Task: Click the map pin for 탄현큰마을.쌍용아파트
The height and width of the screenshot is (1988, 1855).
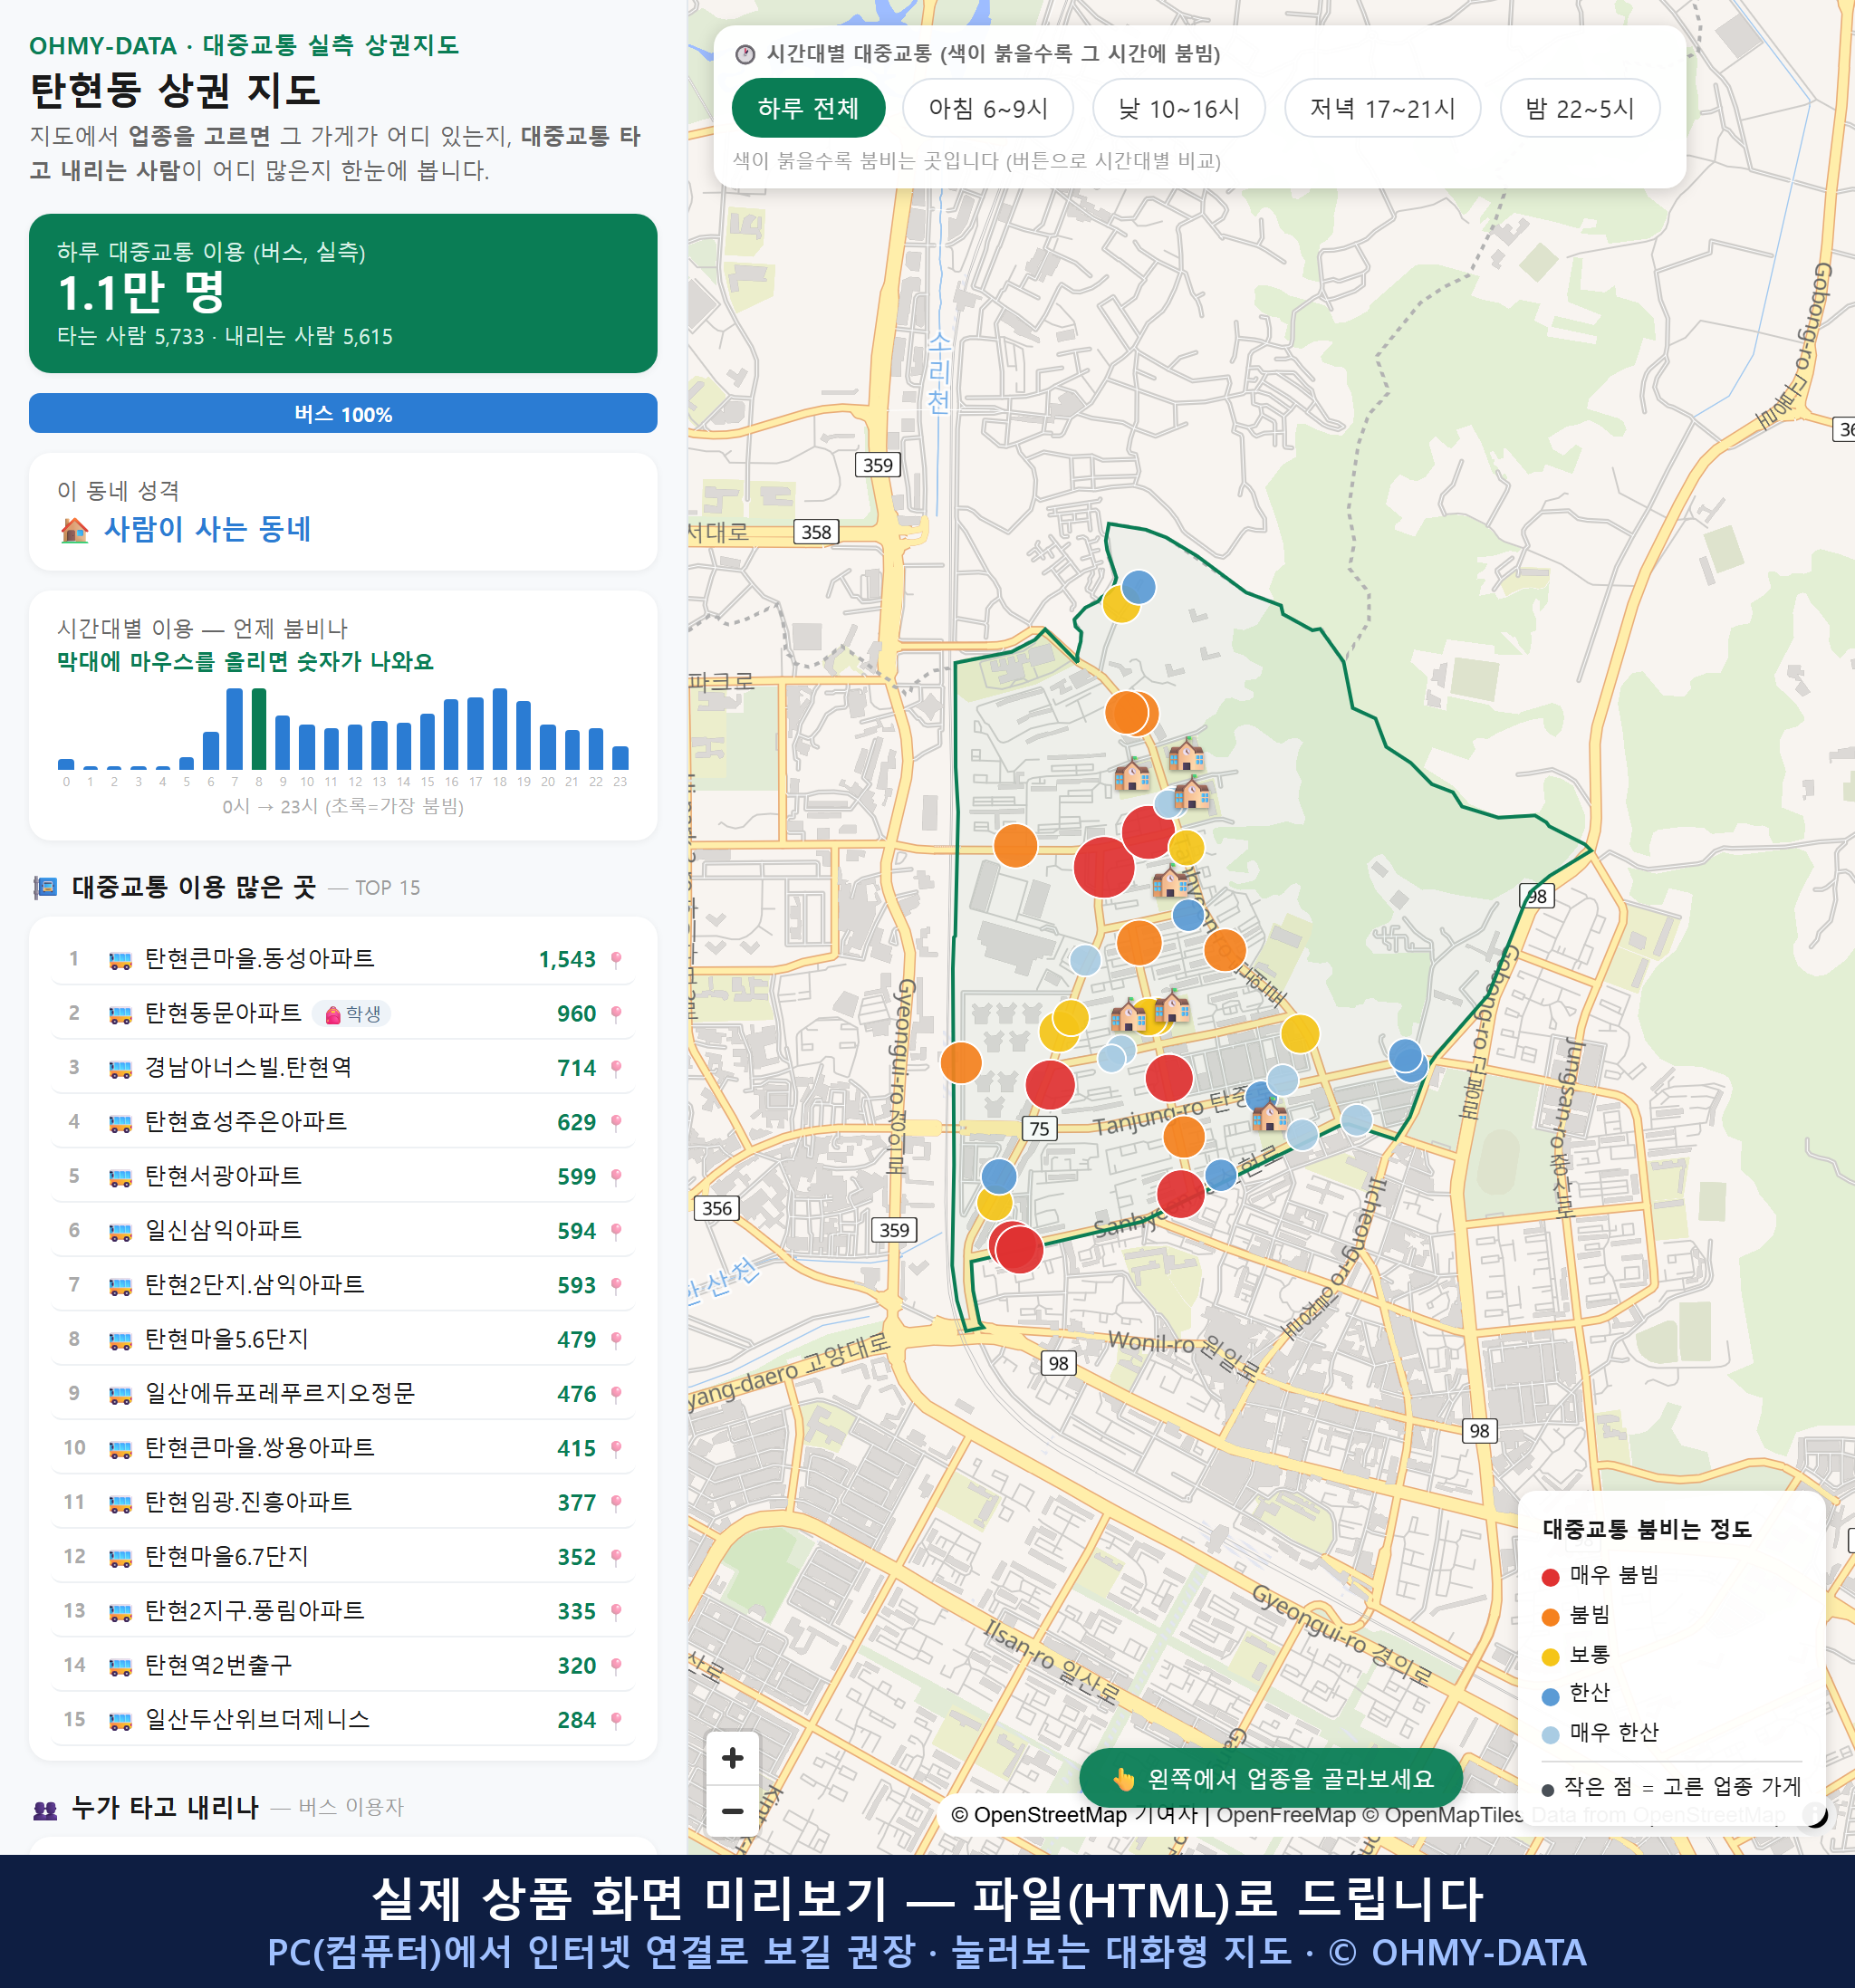Action: tap(616, 1448)
